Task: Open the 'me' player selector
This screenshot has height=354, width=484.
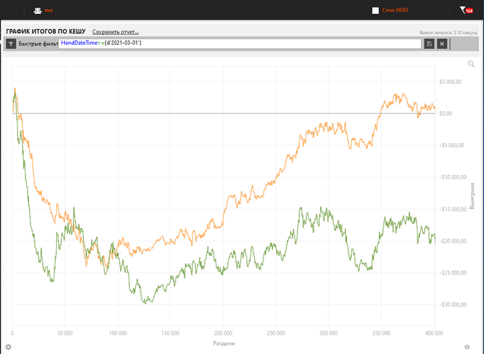Action: point(48,10)
